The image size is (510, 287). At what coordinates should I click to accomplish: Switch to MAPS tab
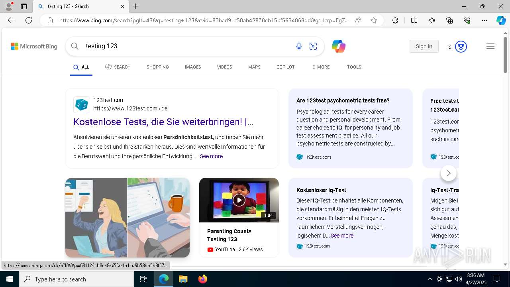254,67
